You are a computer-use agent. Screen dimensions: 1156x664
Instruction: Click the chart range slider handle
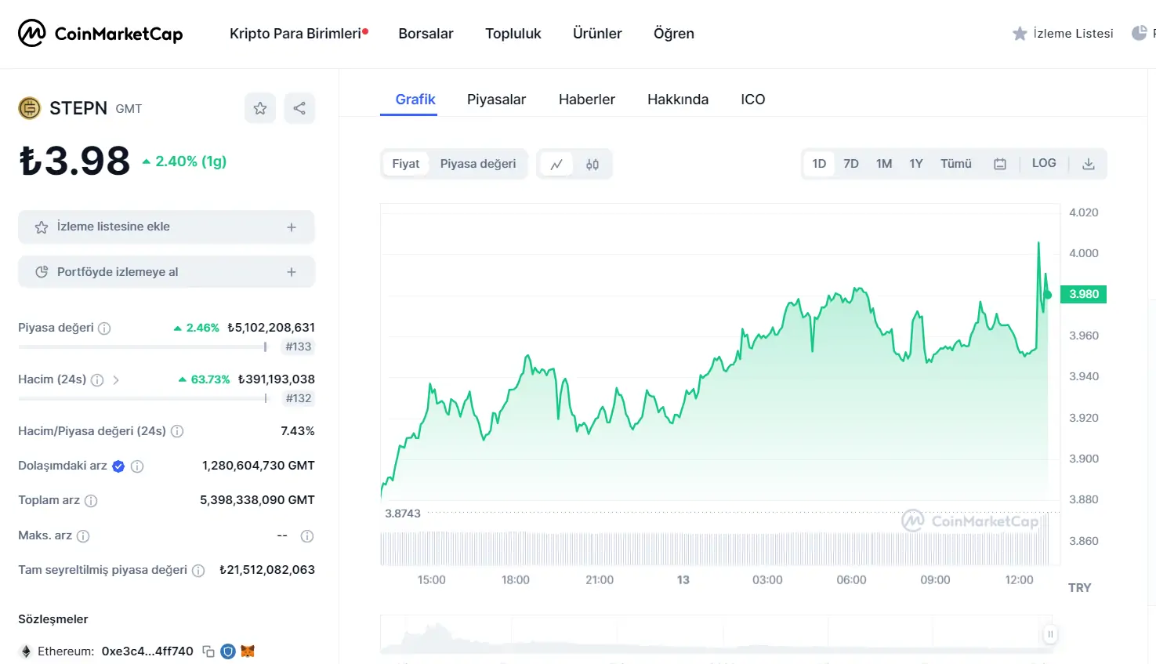(1050, 634)
